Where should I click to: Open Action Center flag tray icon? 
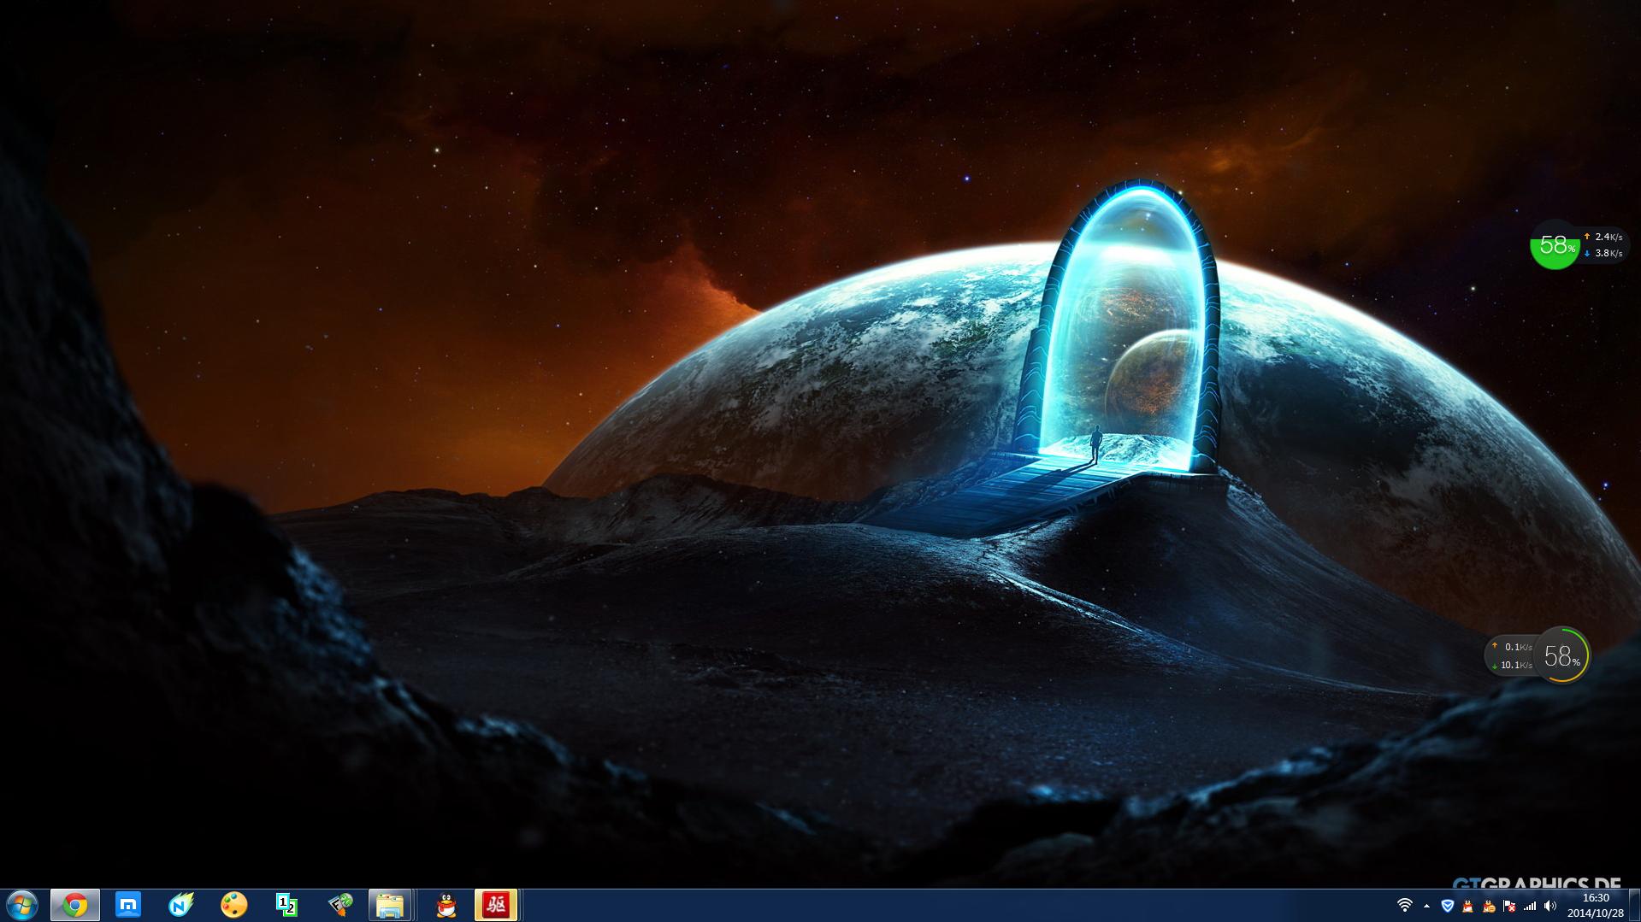coord(1509,906)
